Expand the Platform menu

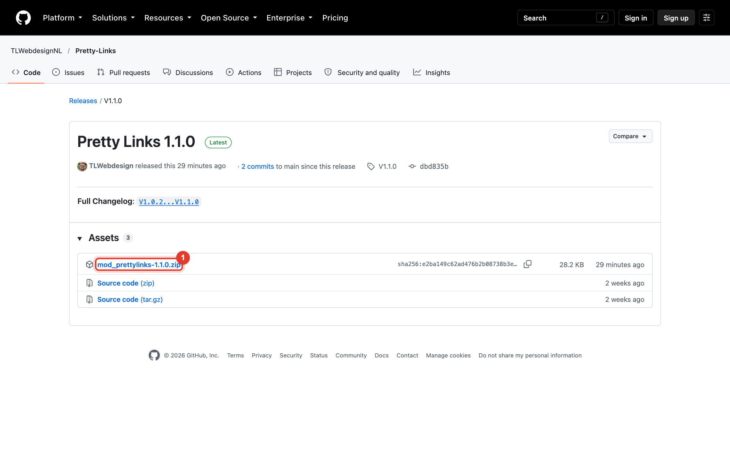click(x=63, y=18)
